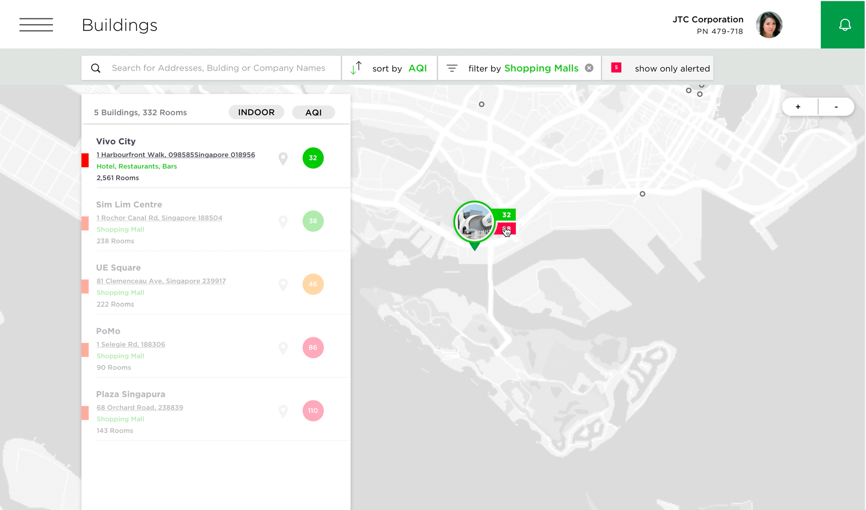
Task: Toggle the AQI display mode
Action: pos(313,112)
